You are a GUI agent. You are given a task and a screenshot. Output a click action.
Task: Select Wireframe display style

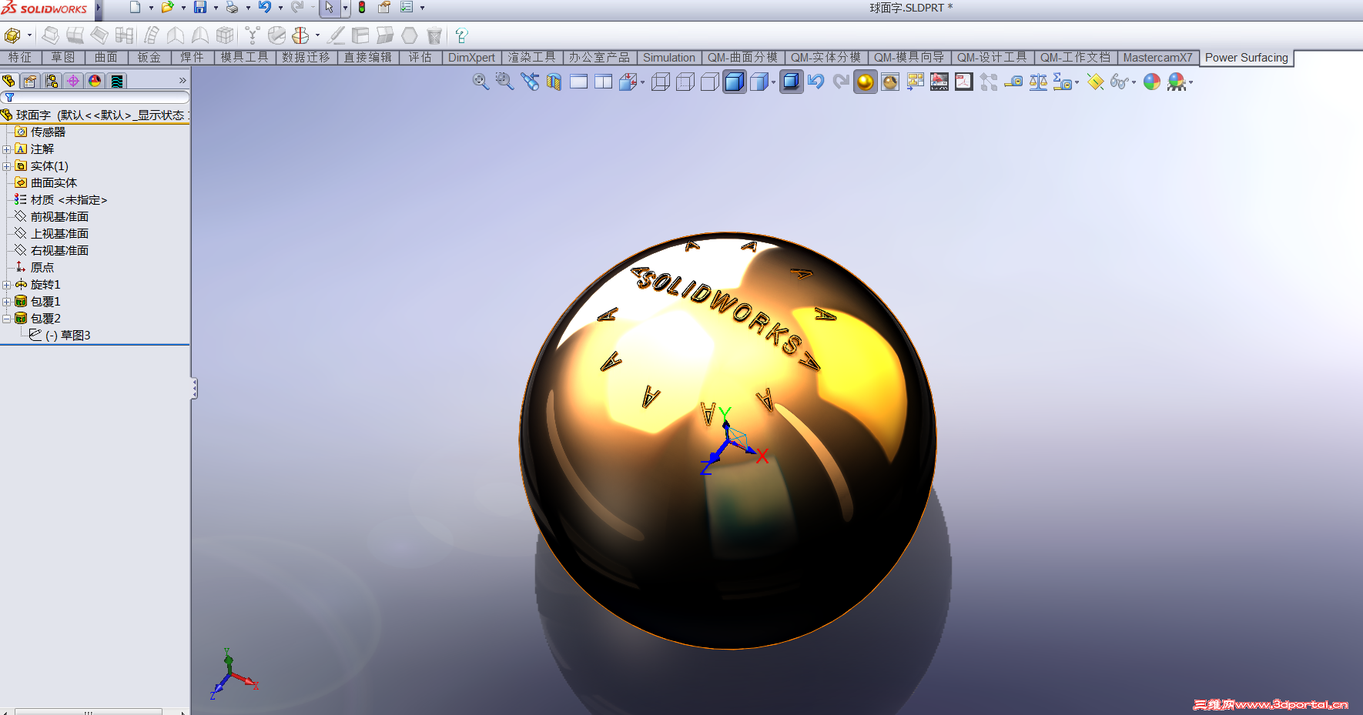pyautogui.click(x=661, y=82)
